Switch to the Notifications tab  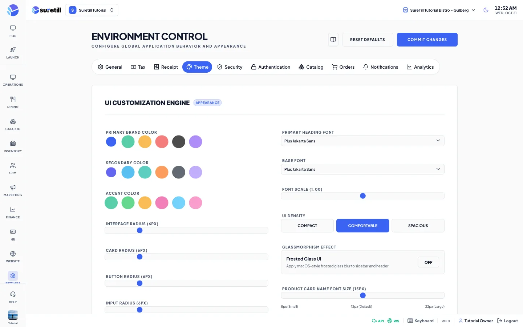click(381, 67)
